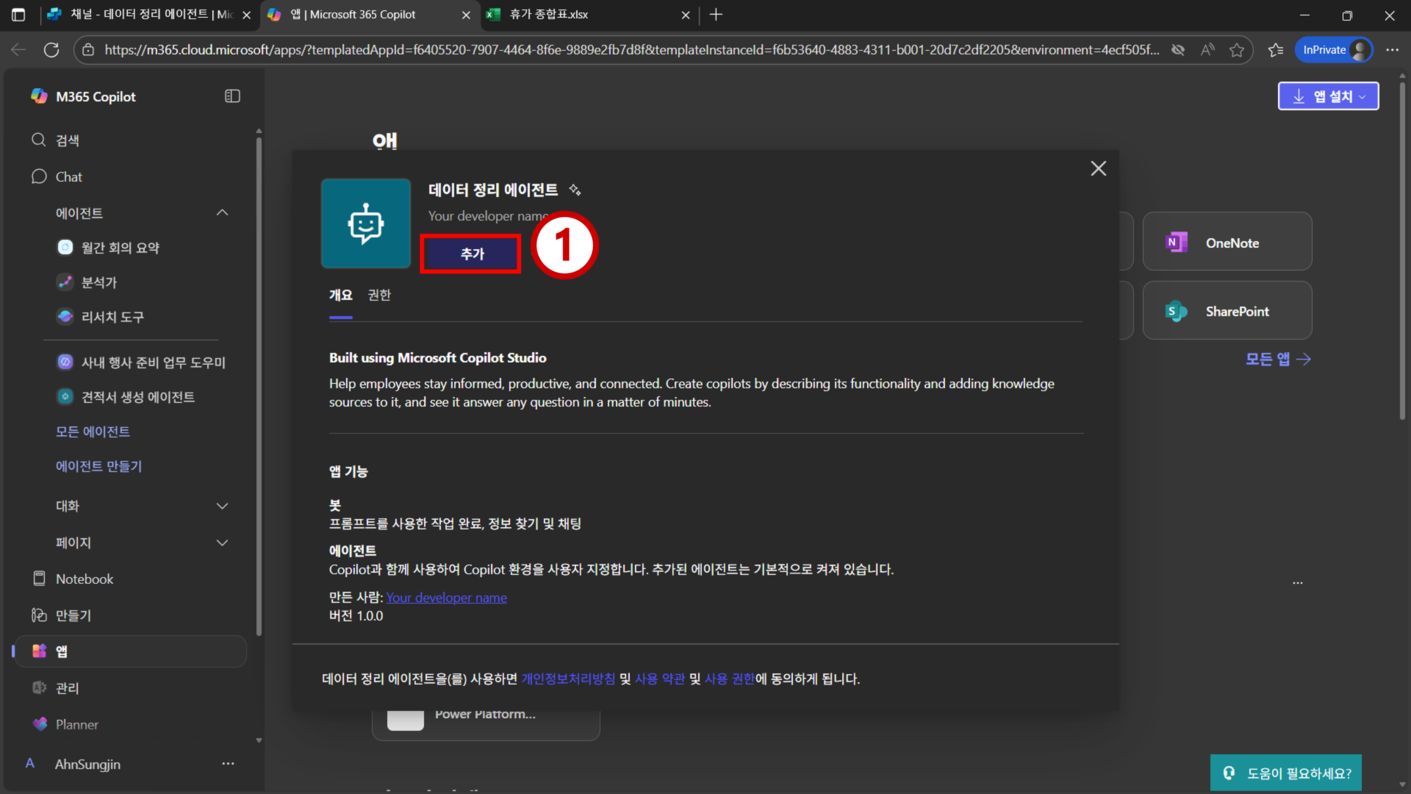Click the Your developer name link

[447, 597]
